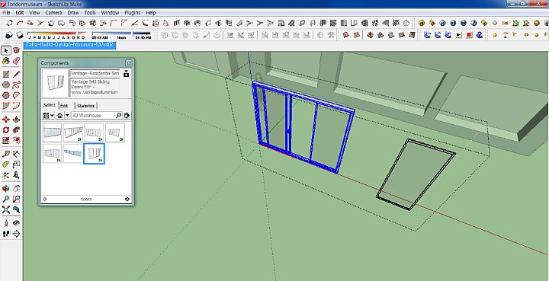
Task: Open the Tools menu
Action: pos(90,13)
